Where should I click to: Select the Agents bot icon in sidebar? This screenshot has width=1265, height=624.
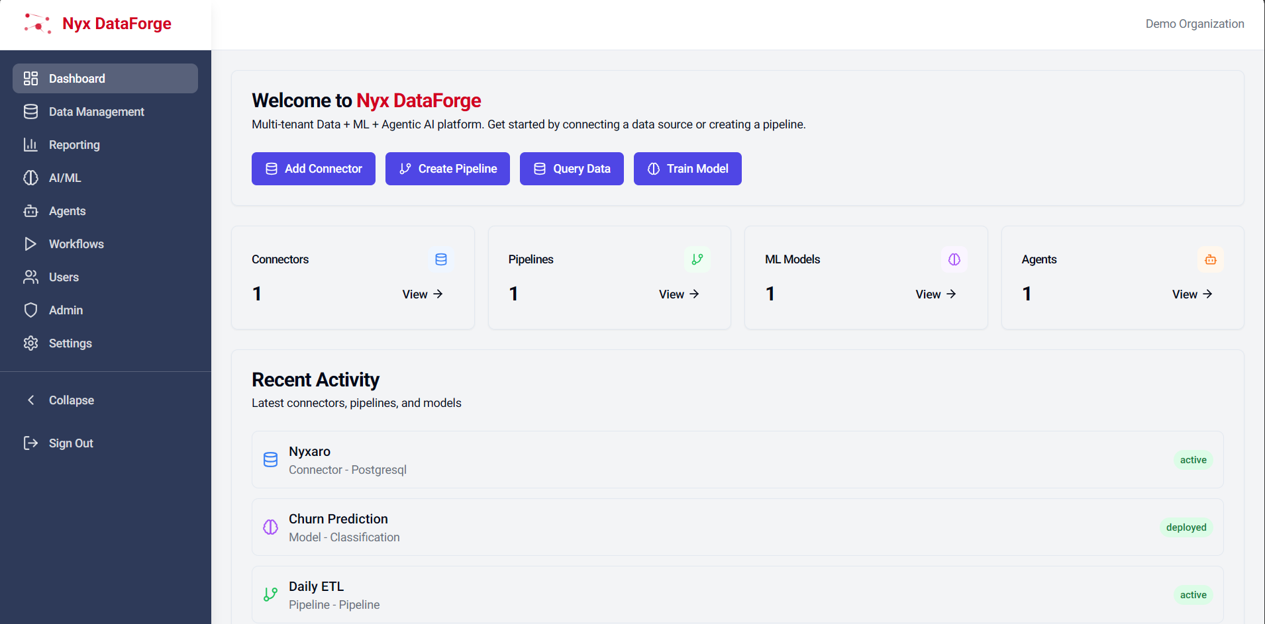coord(31,210)
